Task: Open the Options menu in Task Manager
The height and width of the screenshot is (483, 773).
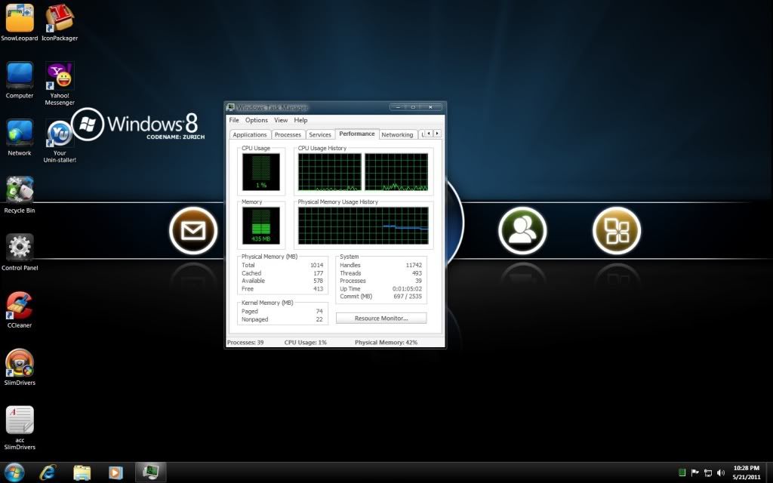Action: click(257, 120)
